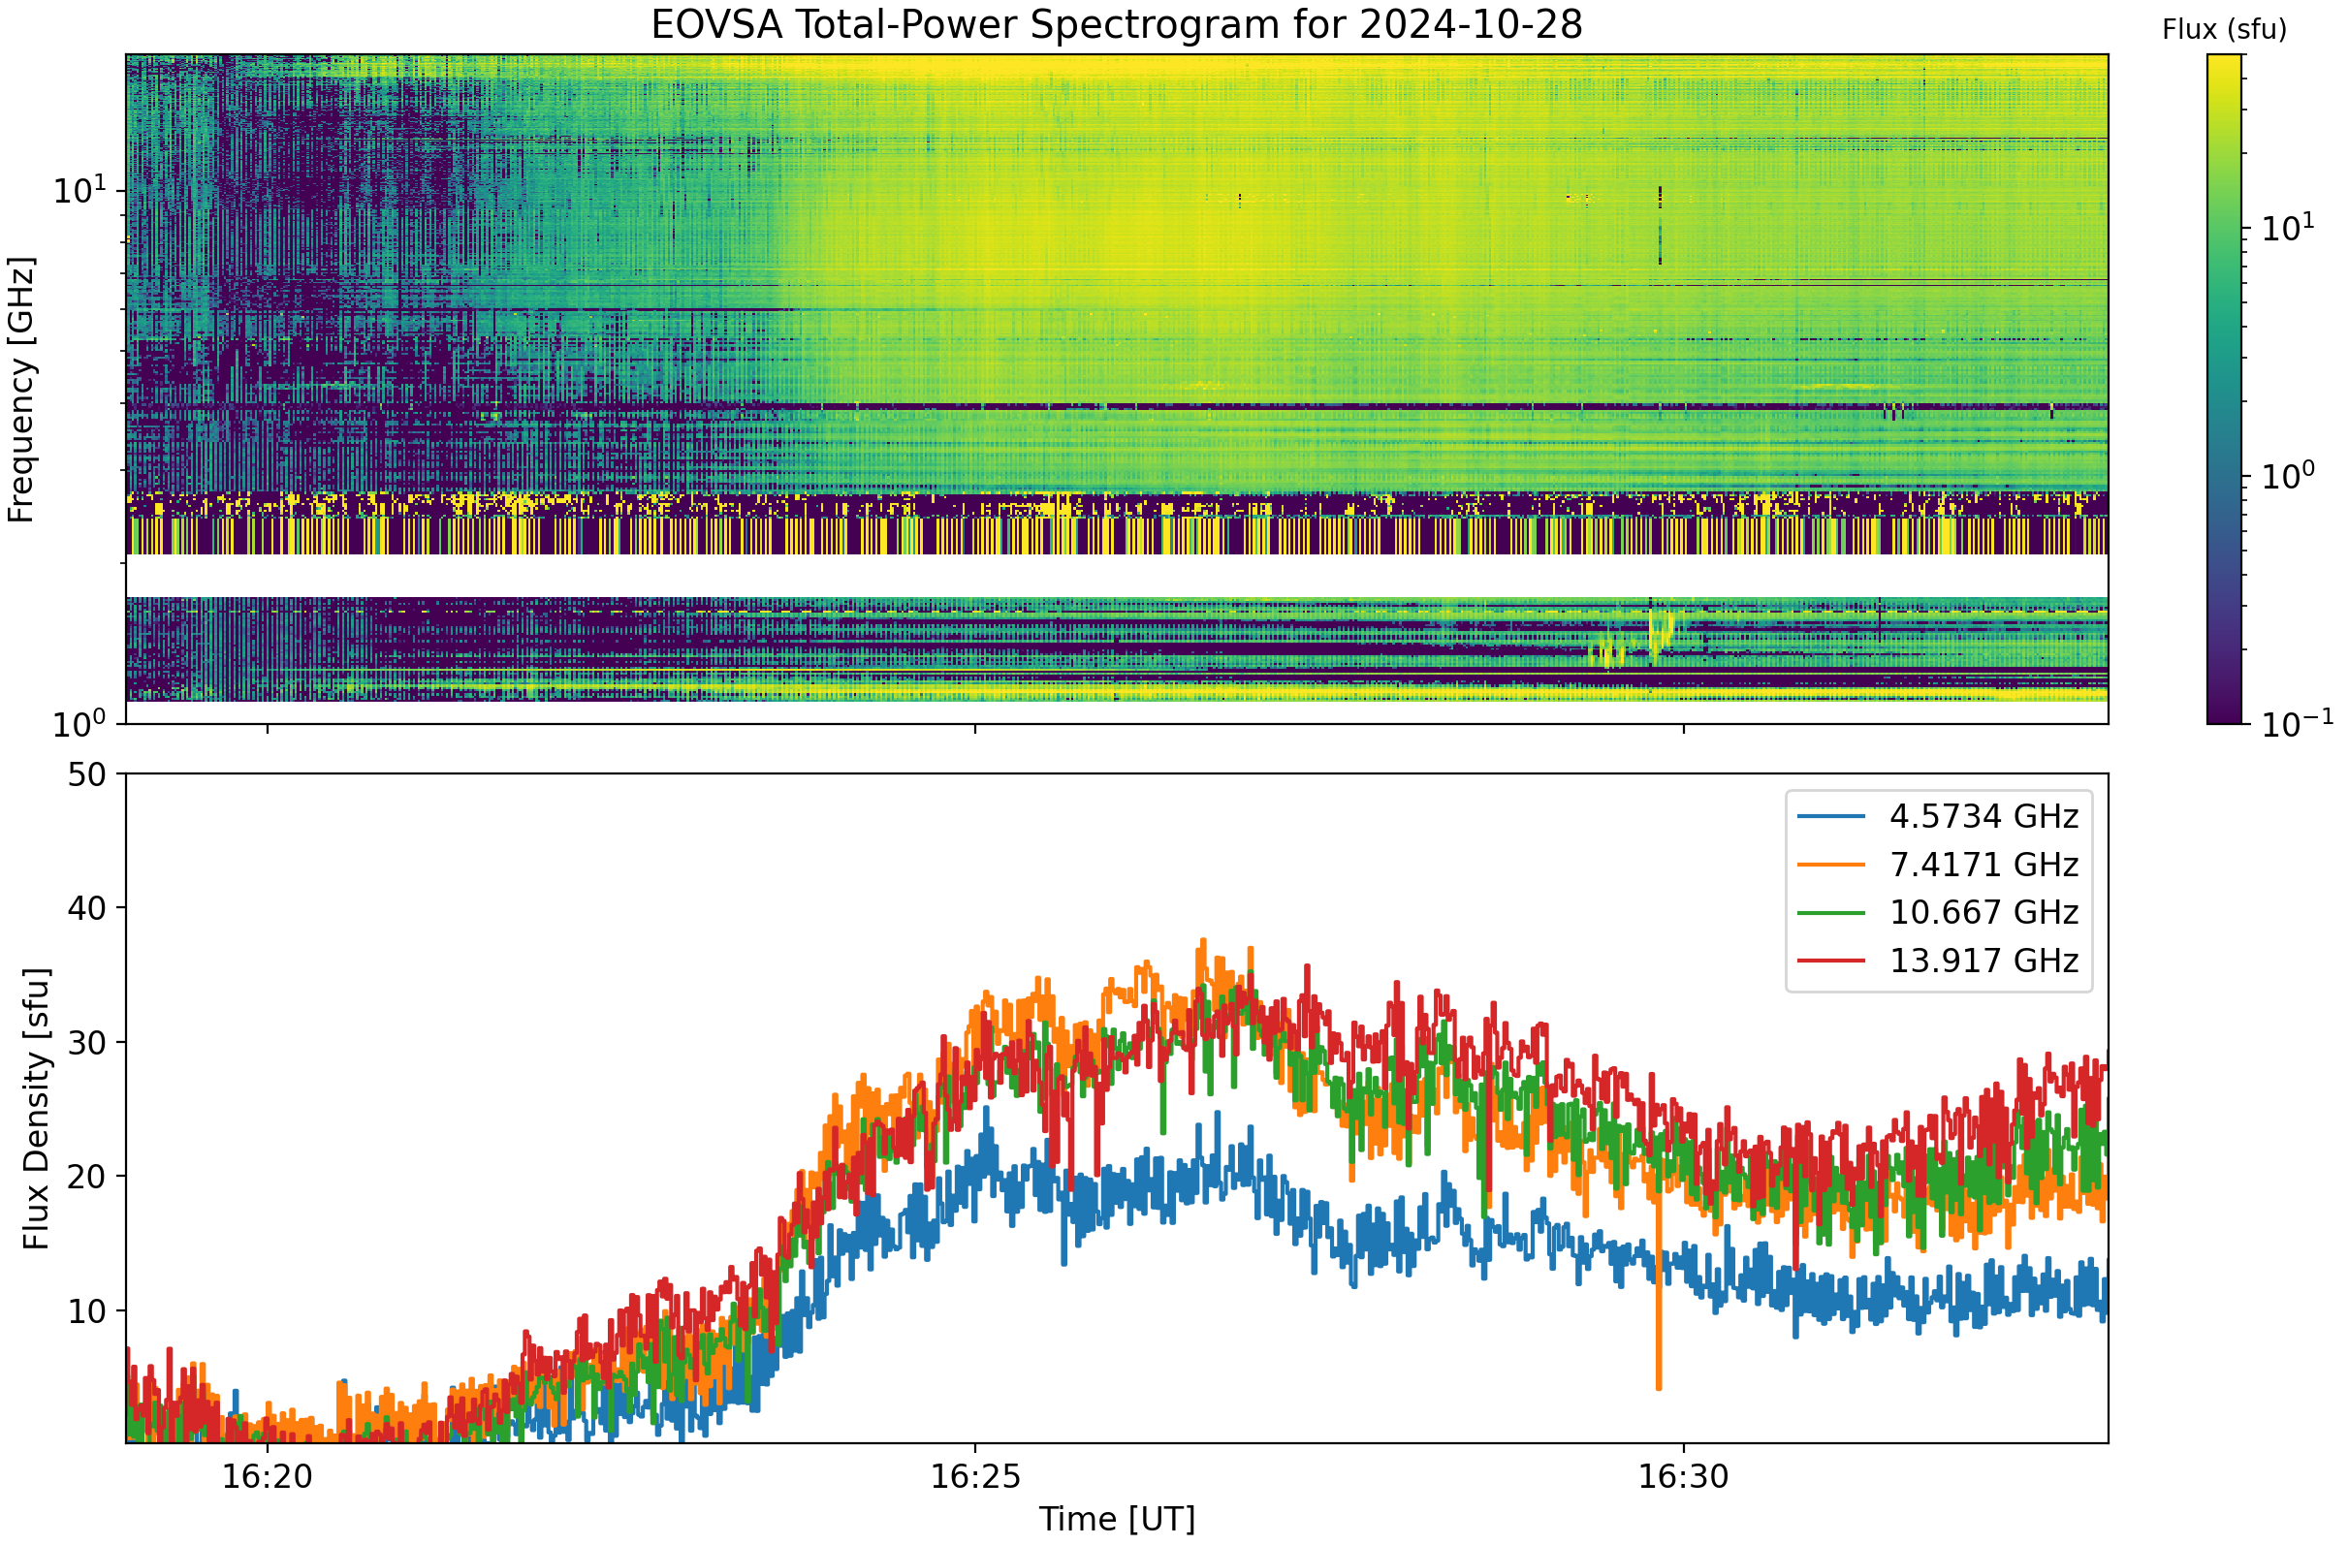This screenshot has height=1545, width=2348.
Task: Click the Flux (sfu) colorbar label
Action: coord(2224,31)
